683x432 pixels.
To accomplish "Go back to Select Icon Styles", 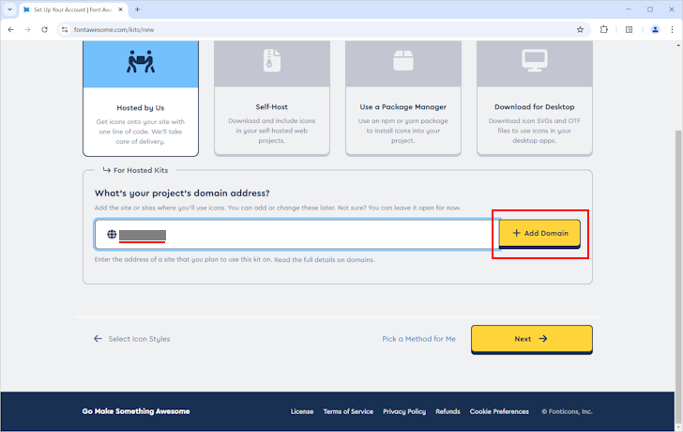I will point(132,338).
